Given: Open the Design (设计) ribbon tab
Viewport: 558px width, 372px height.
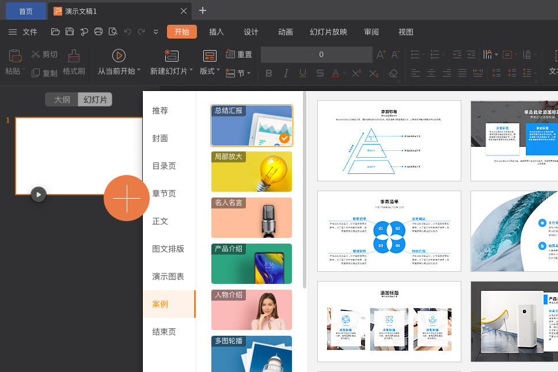Looking at the screenshot, I should 251,32.
